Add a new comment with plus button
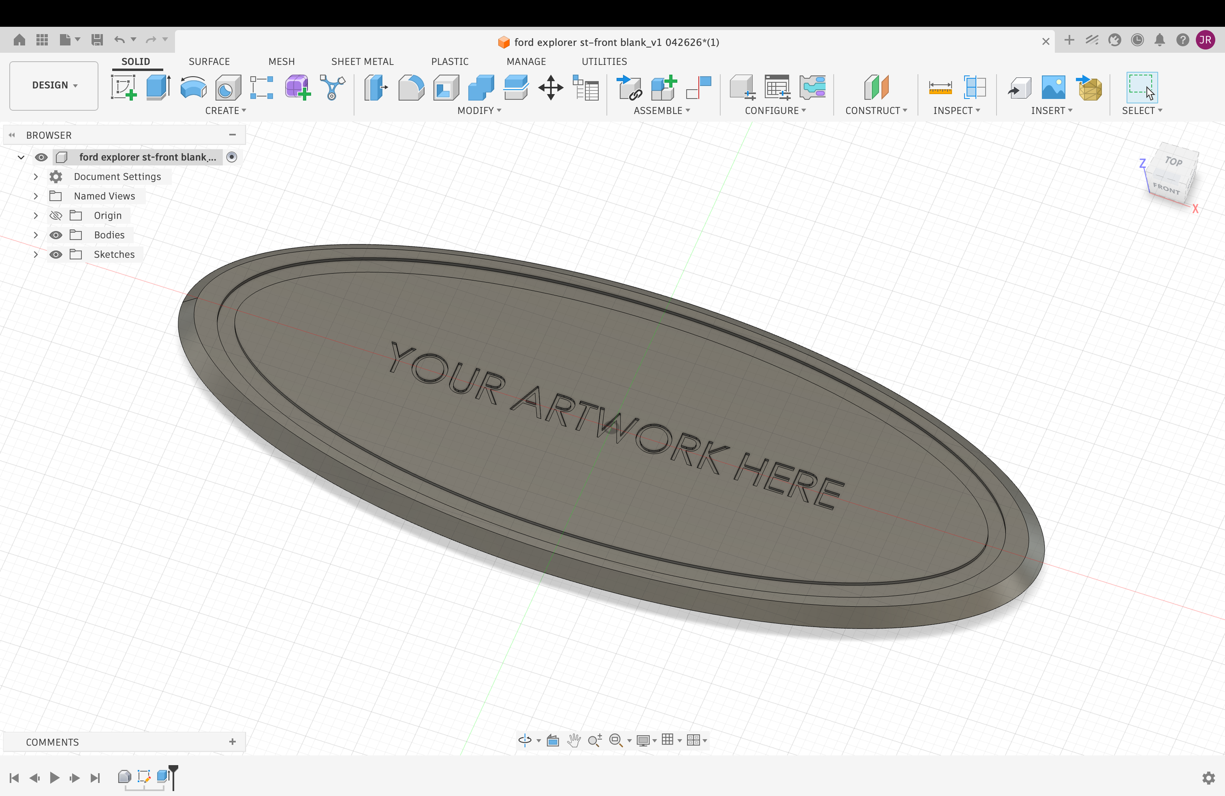The image size is (1225, 796). pyautogui.click(x=233, y=742)
